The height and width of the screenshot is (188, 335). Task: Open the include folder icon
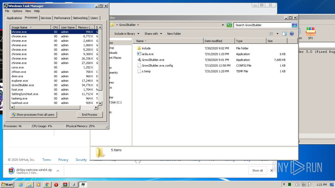(x=139, y=48)
